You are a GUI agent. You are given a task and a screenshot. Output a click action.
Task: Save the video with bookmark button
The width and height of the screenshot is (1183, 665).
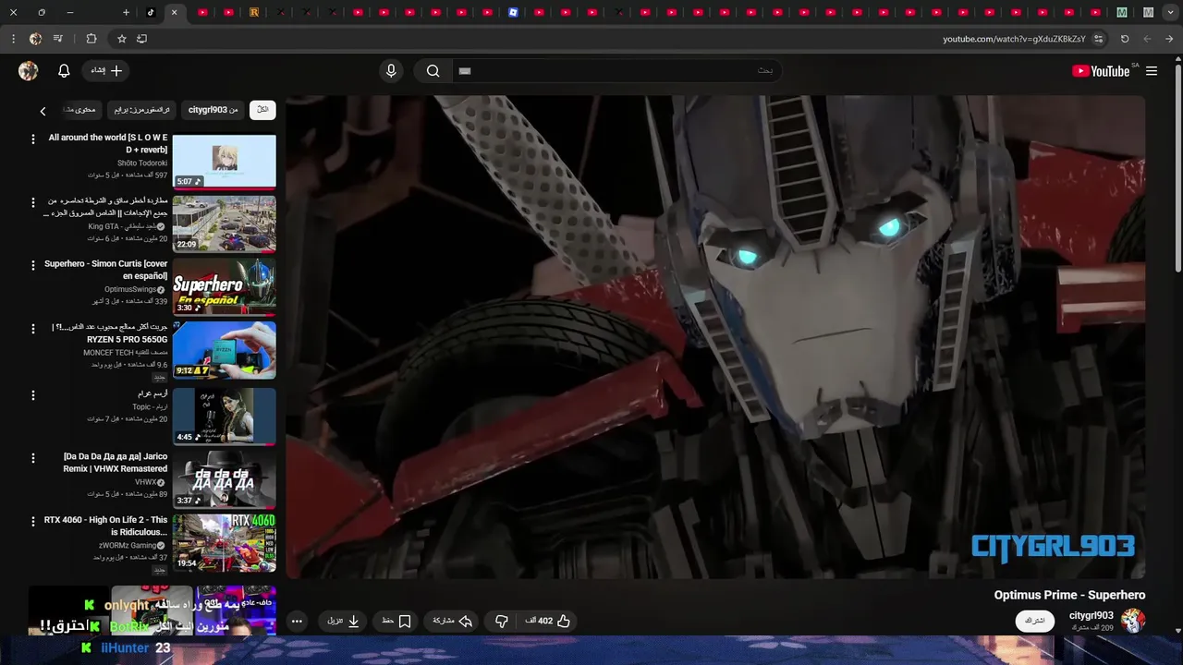pyautogui.click(x=396, y=621)
